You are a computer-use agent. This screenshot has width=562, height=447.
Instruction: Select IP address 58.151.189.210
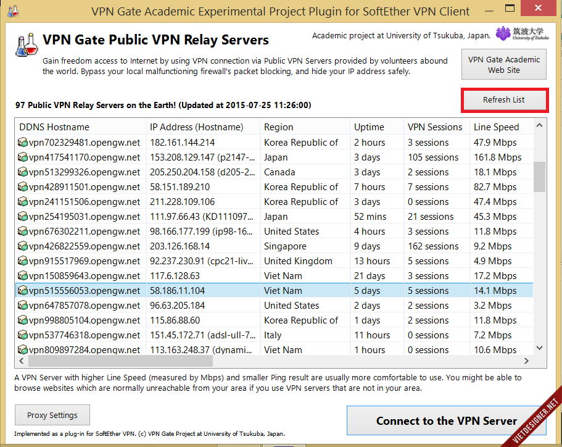point(180,187)
